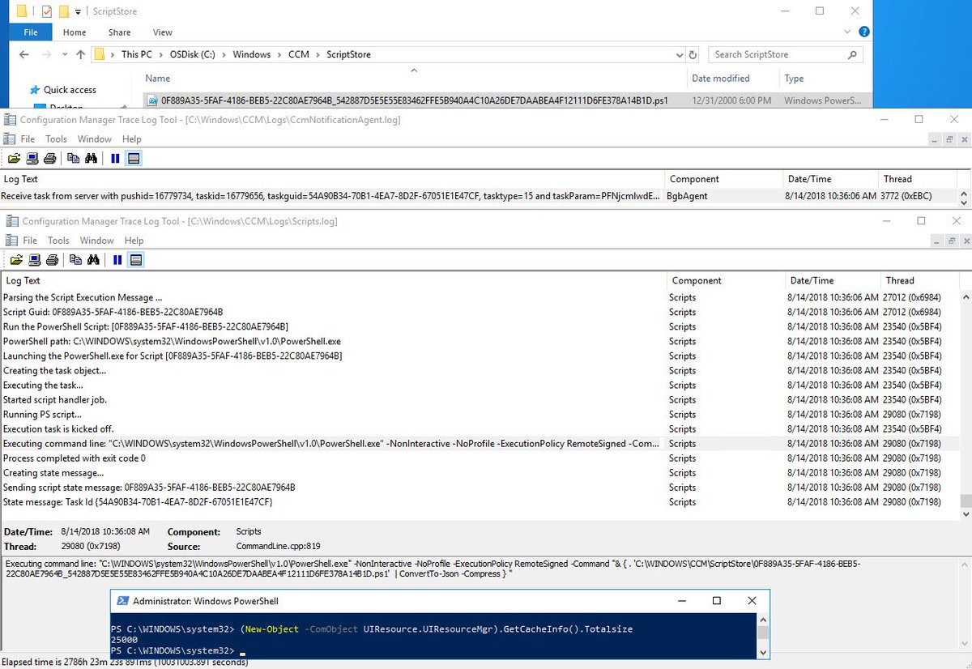972x669 pixels.
Task: Open File menu in CcmNotificationAgent log window
Action: click(28, 139)
